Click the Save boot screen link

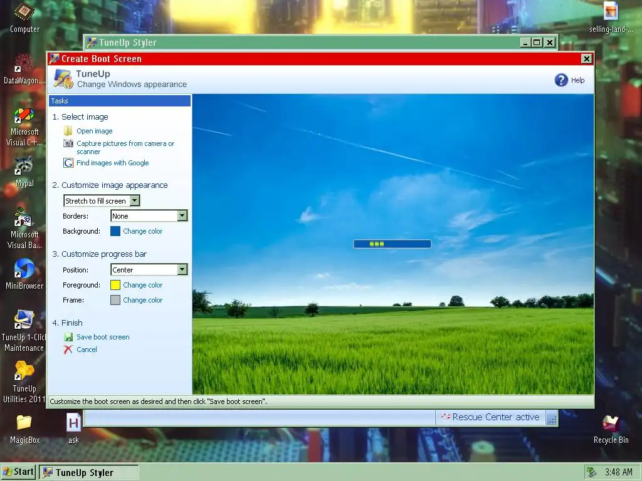[103, 337]
